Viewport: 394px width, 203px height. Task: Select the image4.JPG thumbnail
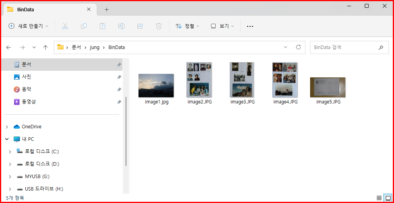coord(285,80)
